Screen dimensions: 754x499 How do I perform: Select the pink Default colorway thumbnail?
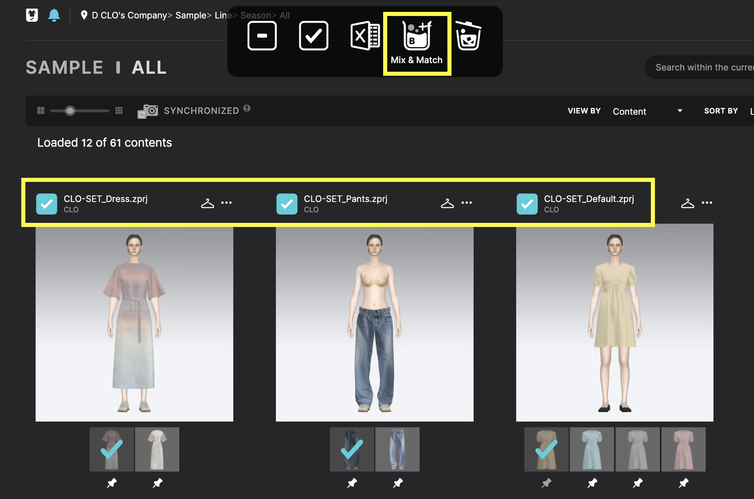pyautogui.click(x=684, y=449)
